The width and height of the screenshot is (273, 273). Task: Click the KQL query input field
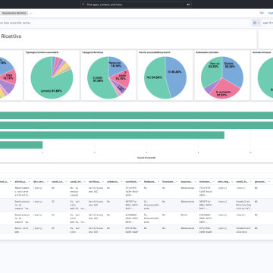pos(124,23)
